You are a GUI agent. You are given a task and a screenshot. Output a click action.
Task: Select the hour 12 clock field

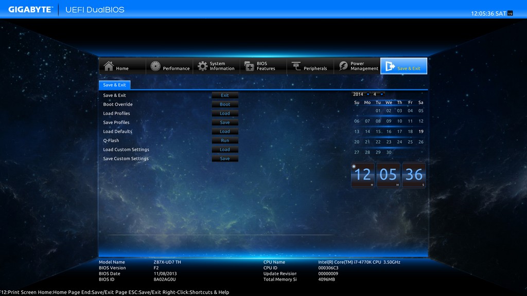coord(363,175)
